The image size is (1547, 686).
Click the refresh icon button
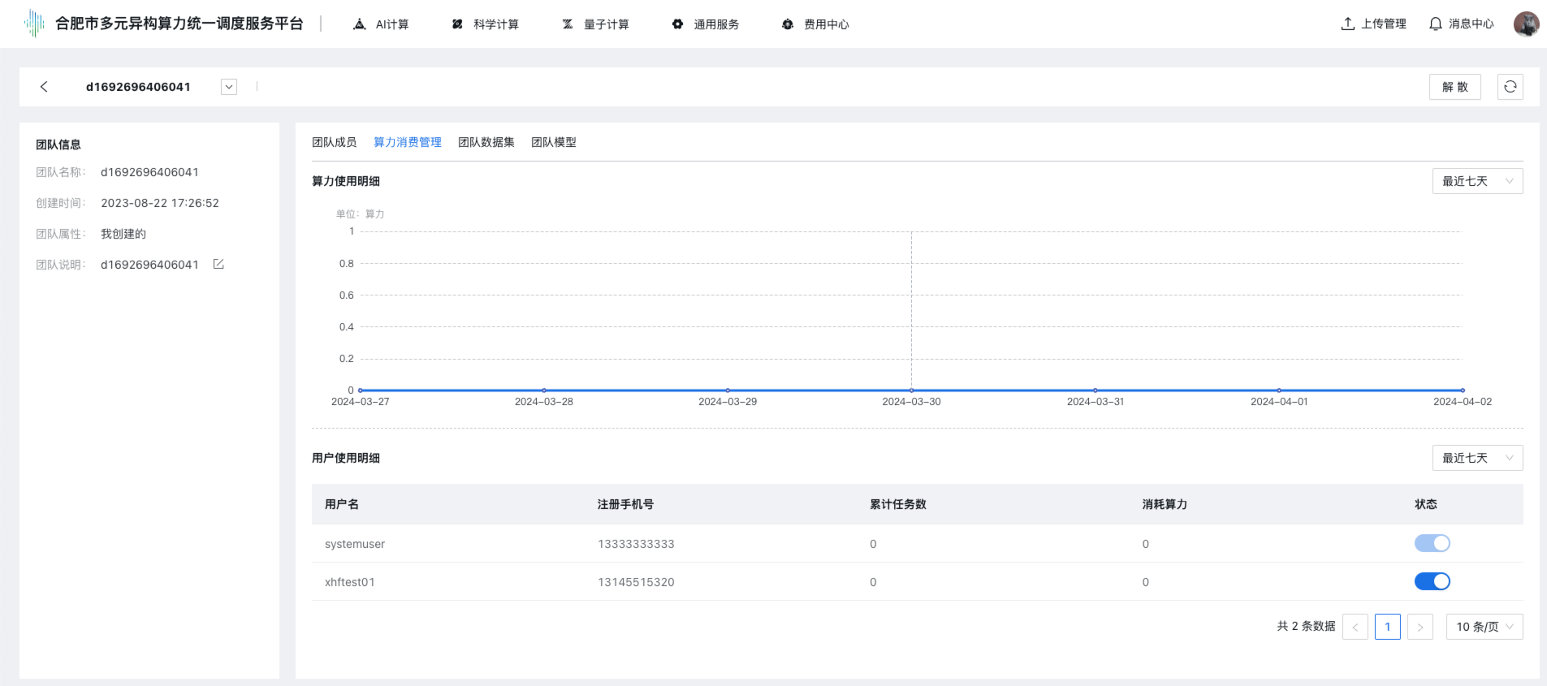pos(1510,87)
